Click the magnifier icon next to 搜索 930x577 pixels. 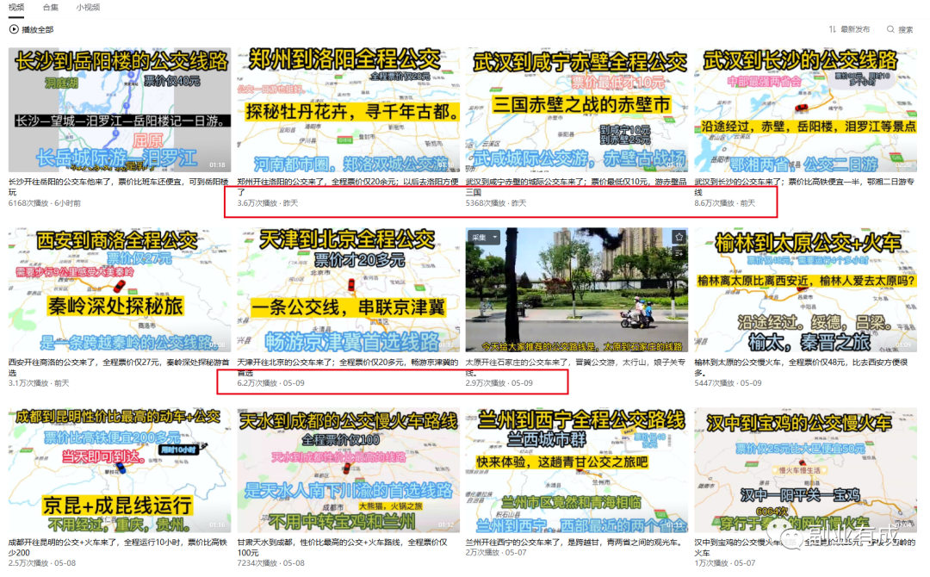[x=890, y=28]
